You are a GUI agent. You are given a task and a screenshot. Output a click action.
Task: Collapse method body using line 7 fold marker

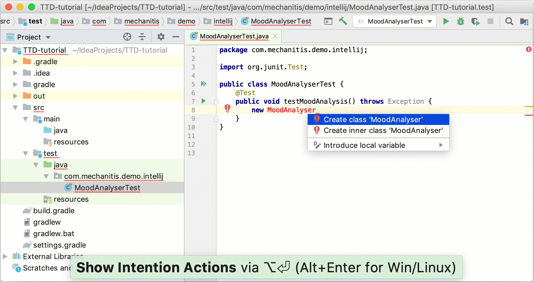tap(216, 101)
